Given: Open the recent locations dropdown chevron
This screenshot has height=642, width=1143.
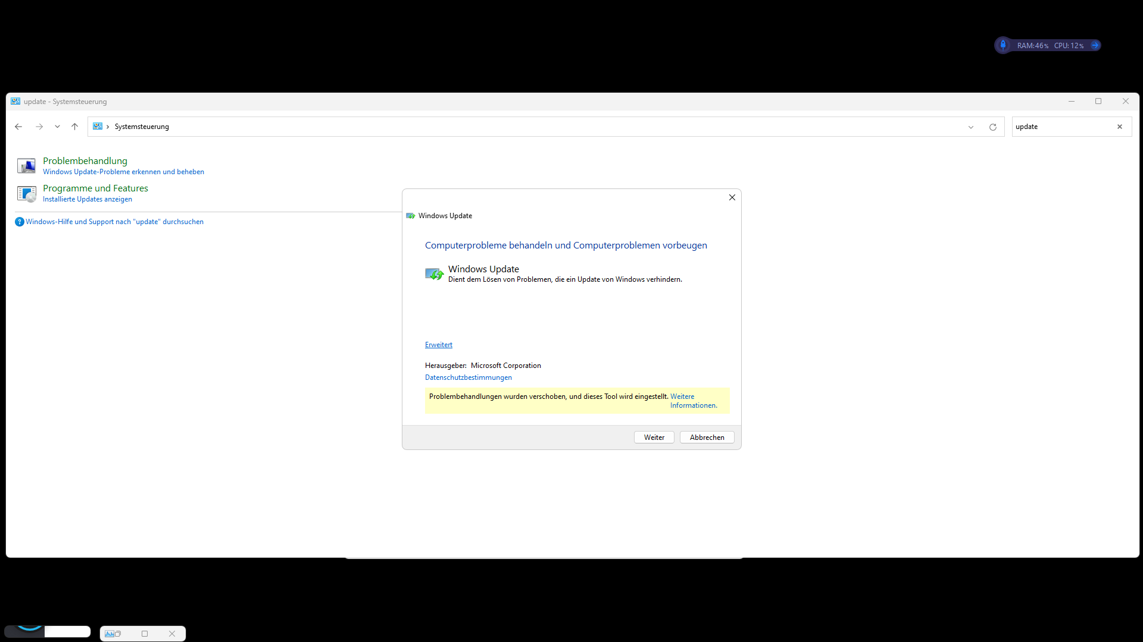Looking at the screenshot, I should [57, 127].
